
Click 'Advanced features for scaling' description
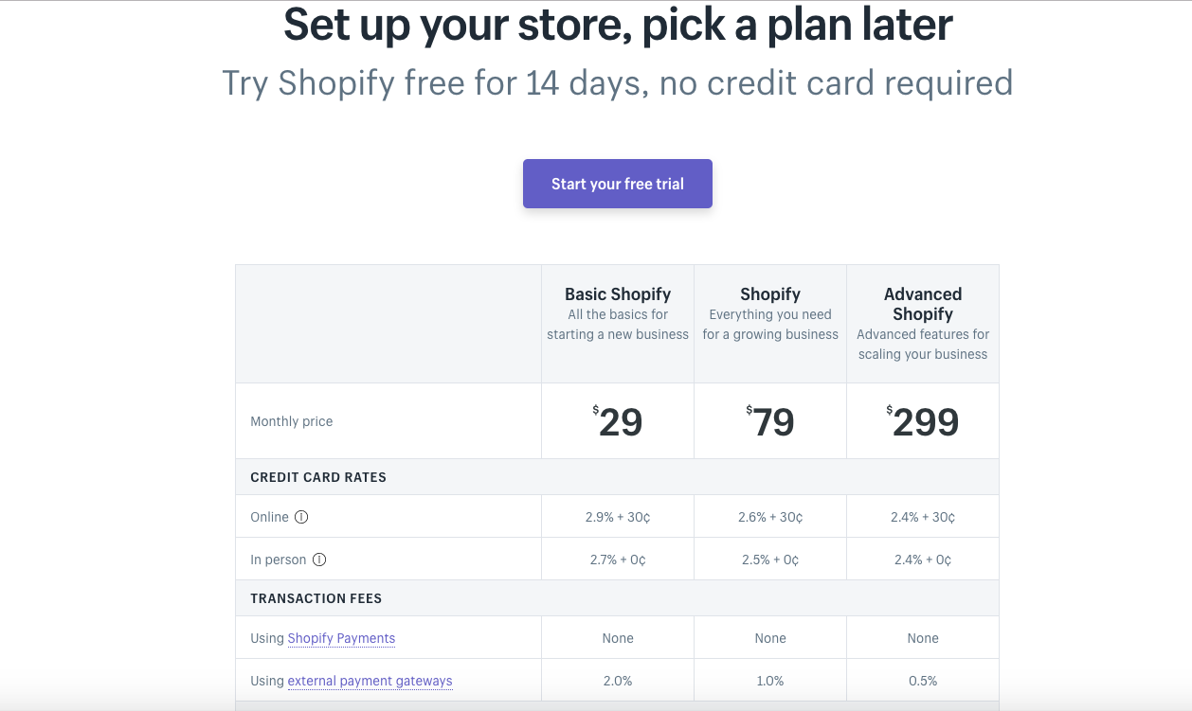pyautogui.click(x=923, y=345)
